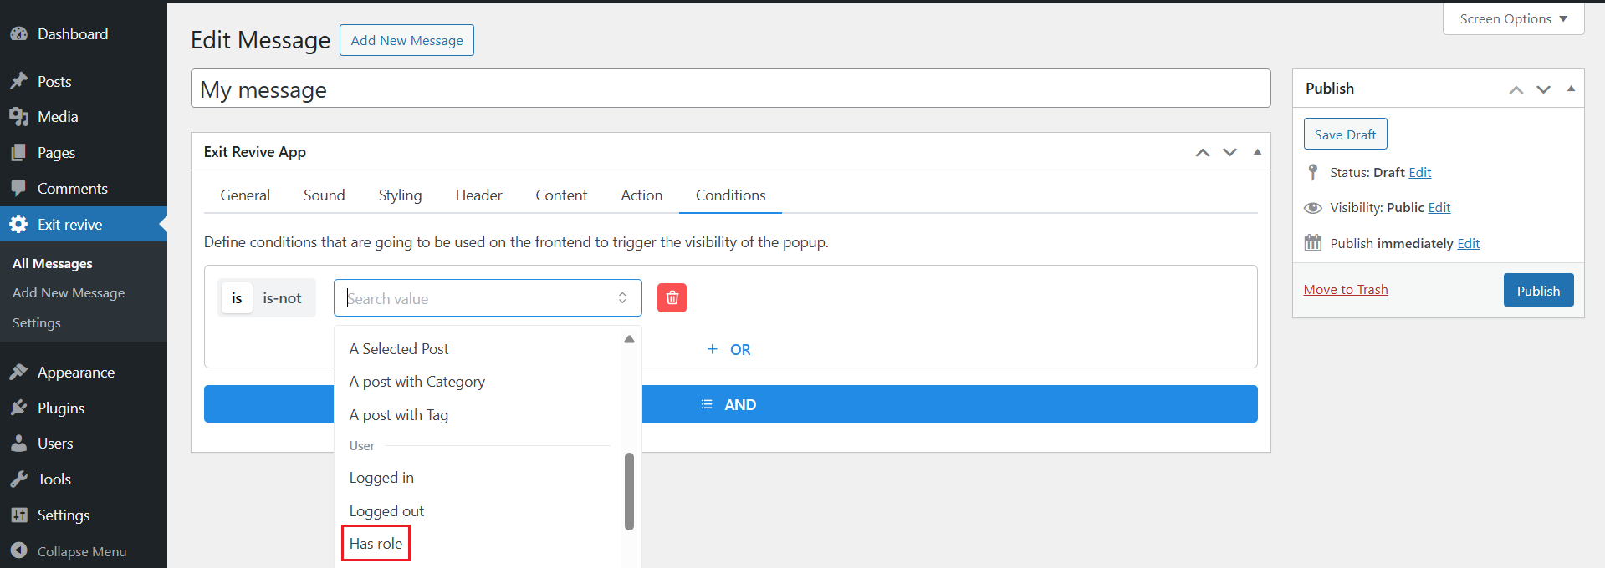
Task: Expand the Screen Options dropdown
Action: [1513, 18]
